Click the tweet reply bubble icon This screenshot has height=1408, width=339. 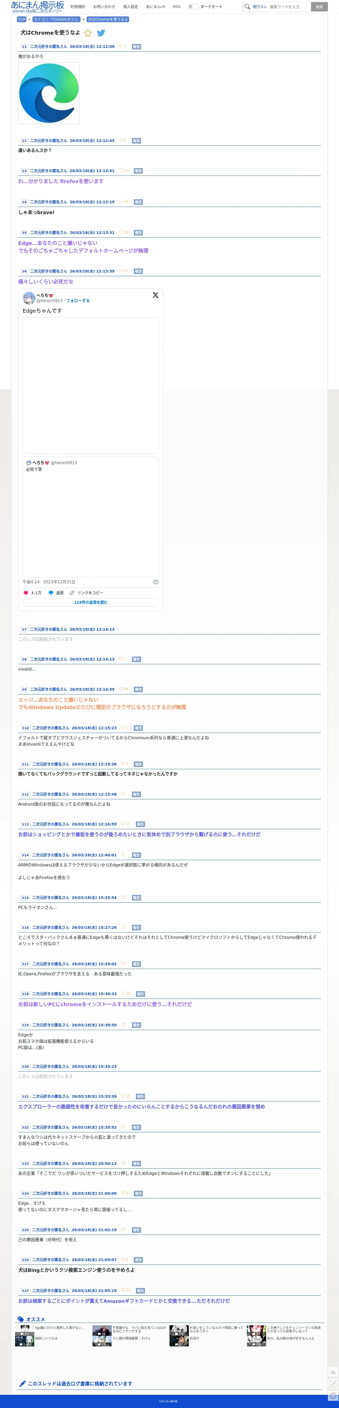click(x=51, y=593)
